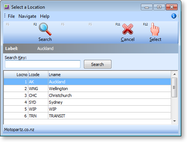Click the red X Cancel toolbar icon
The height and width of the screenshot is (142, 187).
(128, 29)
